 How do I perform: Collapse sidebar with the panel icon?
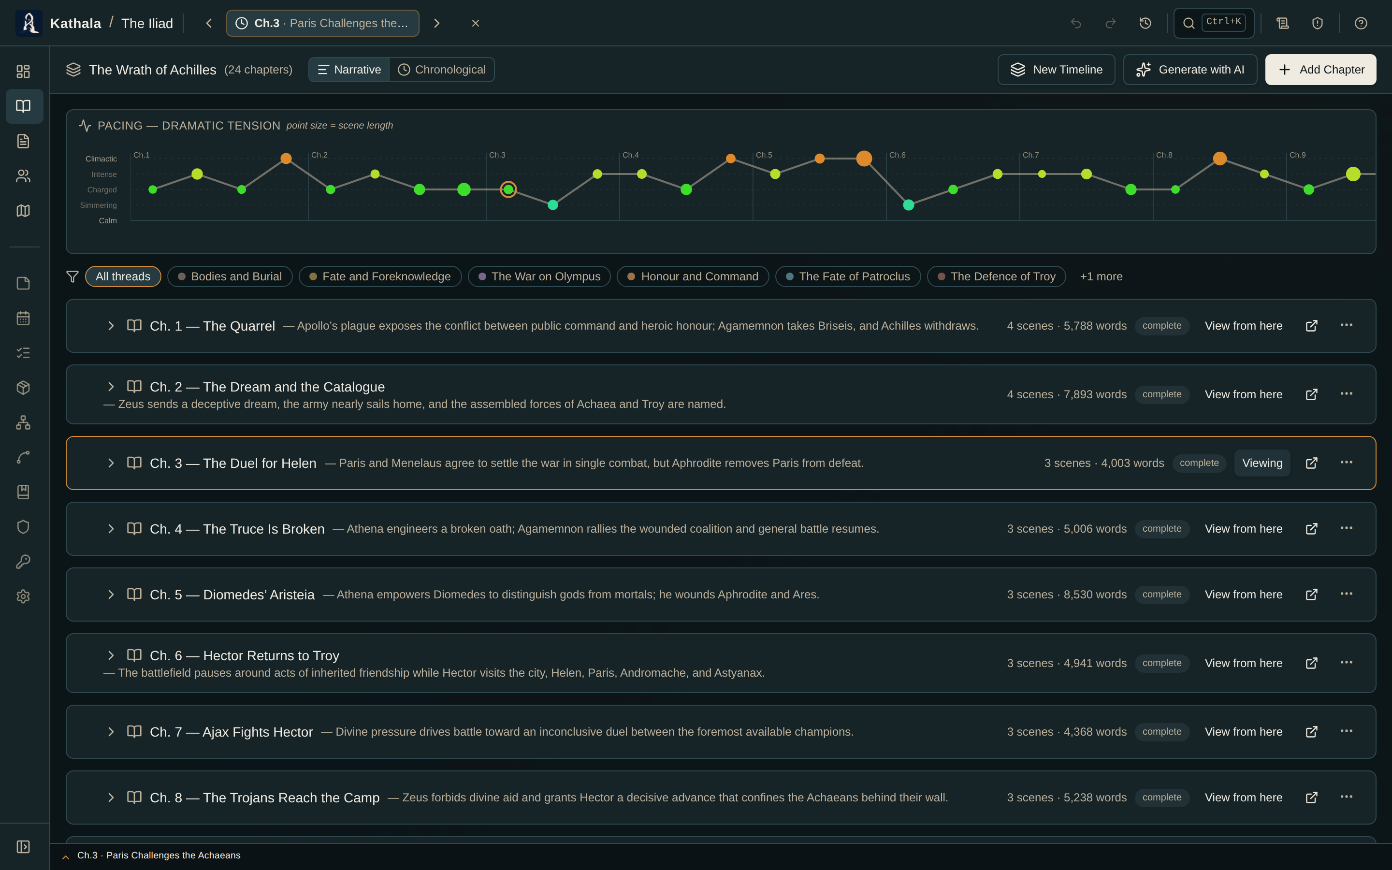coord(23,846)
